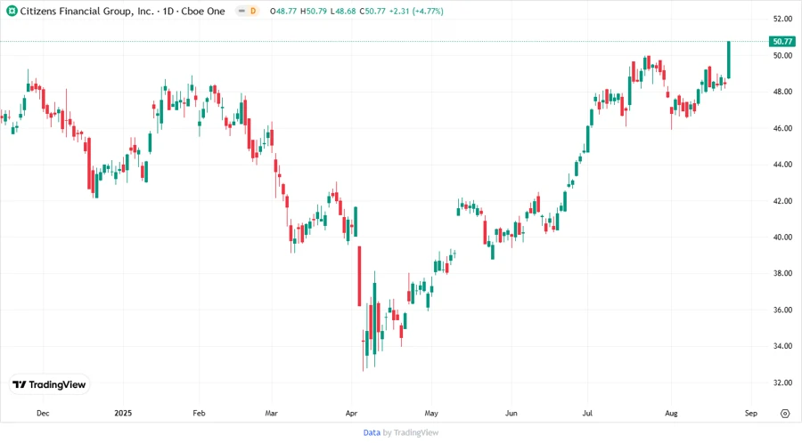Select the 2025 label on time axis
Image resolution: width=802 pixels, height=443 pixels.
[x=123, y=414]
